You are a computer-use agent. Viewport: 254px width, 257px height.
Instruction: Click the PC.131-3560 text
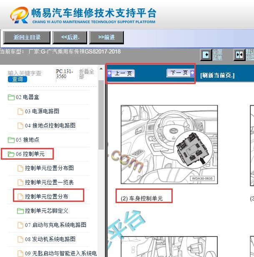tap(64, 74)
